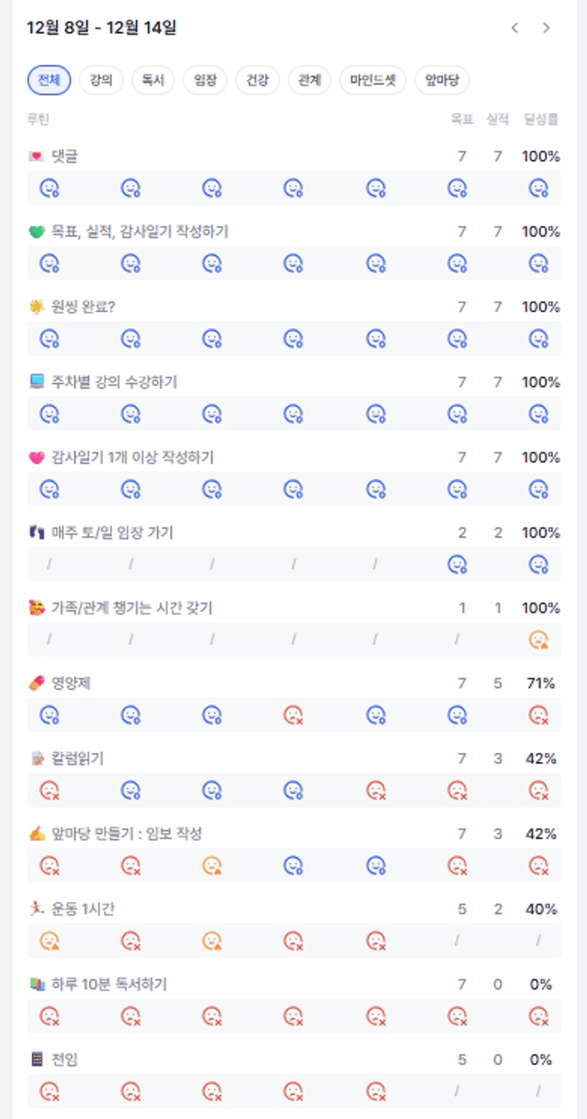This screenshot has height=1119, width=587.
Task: Toggle 앞마당 만들기 third-day orange face
Action: (212, 866)
